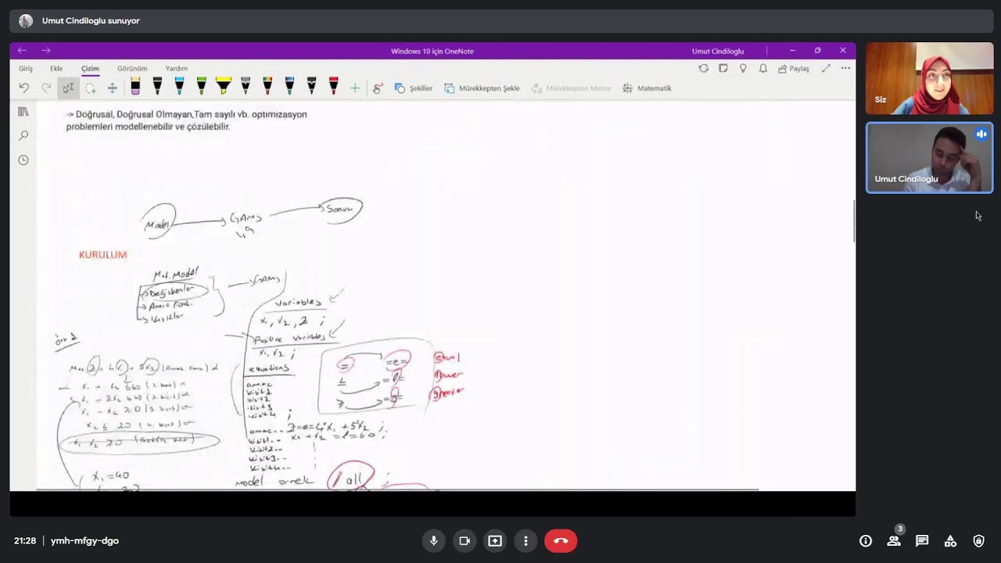Click the Siz self-view video tile
Viewport: 1001px width, 563px height.
click(x=929, y=78)
